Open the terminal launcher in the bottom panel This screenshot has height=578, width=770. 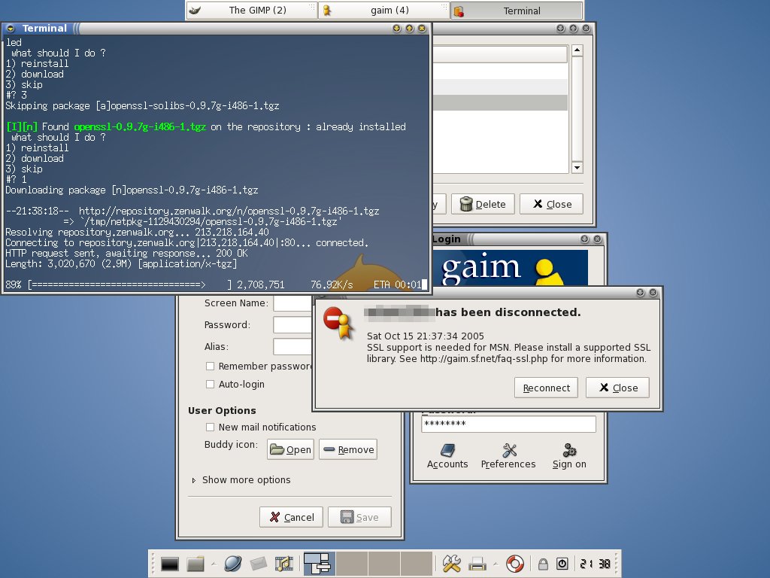(169, 564)
